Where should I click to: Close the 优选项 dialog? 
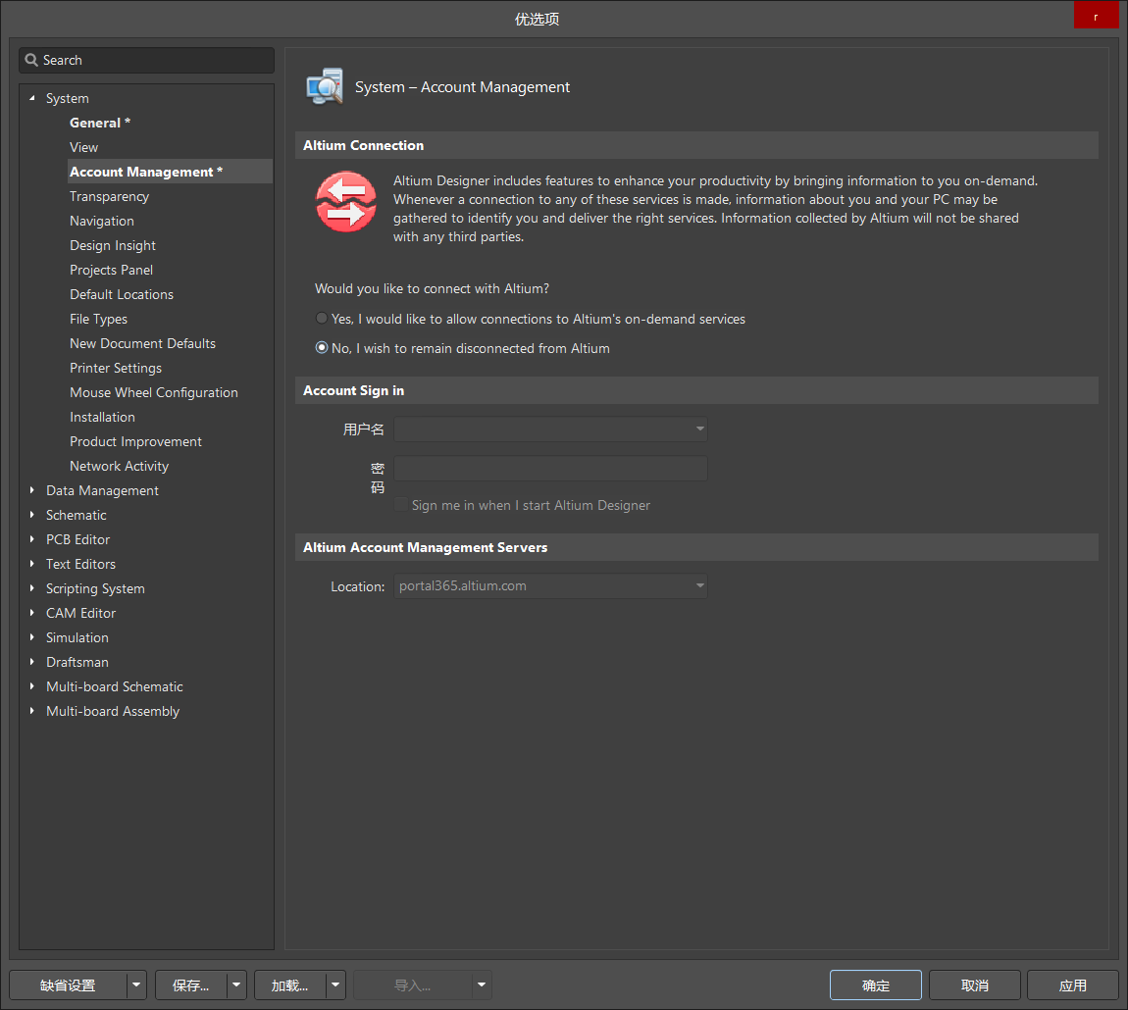click(x=1097, y=16)
